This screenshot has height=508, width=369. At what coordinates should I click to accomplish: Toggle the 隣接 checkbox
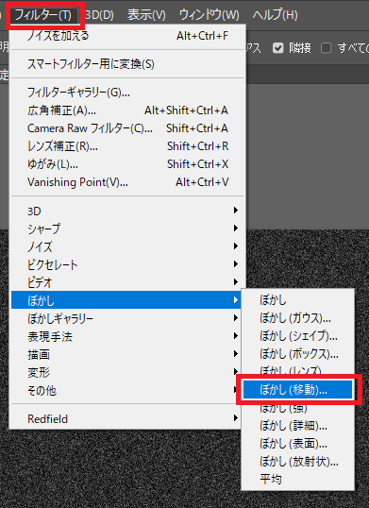(x=277, y=48)
